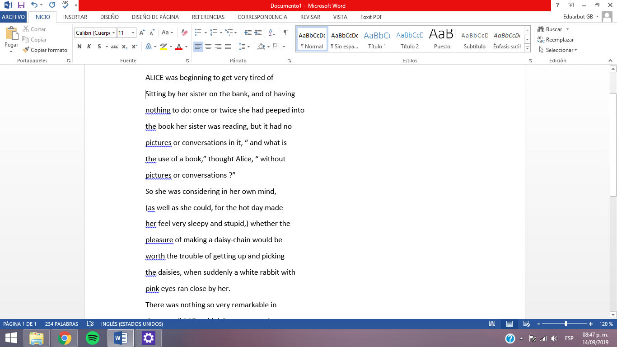Click the Save icon in the quick access toolbar
The height and width of the screenshot is (347, 617).
[x=21, y=5]
